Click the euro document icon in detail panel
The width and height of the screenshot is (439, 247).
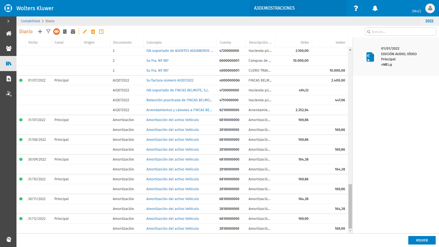[370, 57]
